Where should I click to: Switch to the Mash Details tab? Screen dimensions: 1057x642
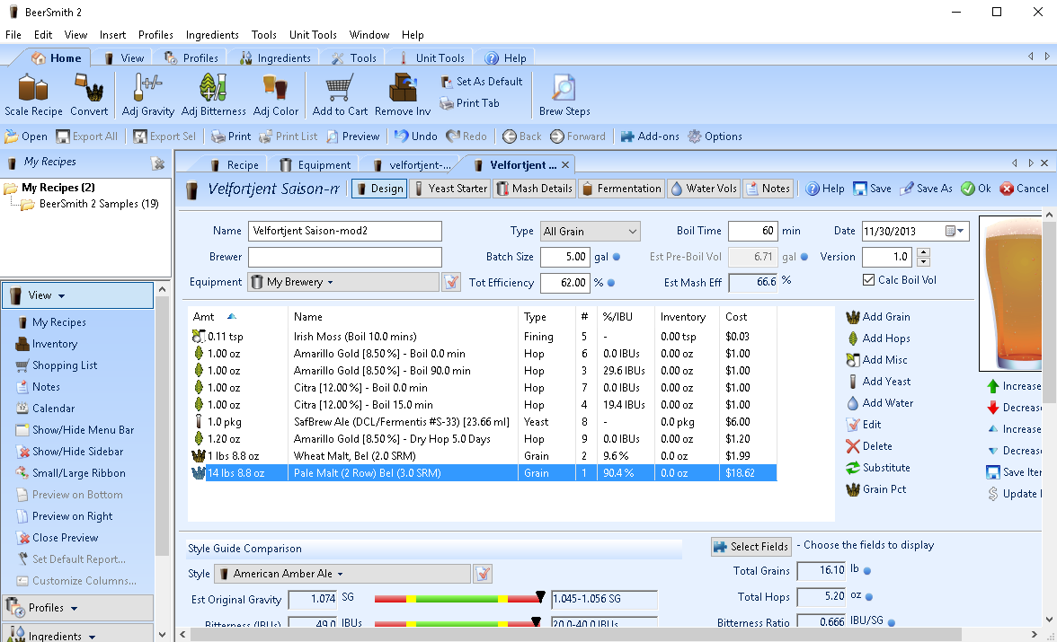534,189
